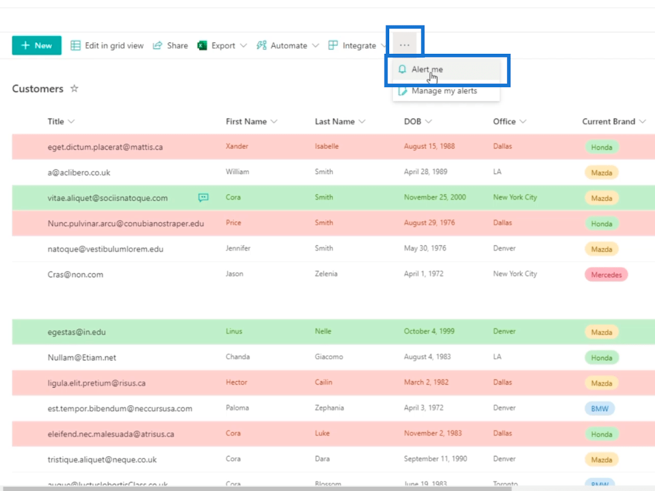Click date November 25, 2000

435,197
